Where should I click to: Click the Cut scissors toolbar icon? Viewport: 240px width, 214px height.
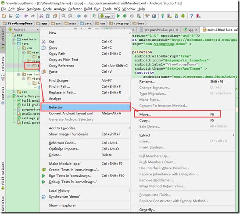[x=41, y=16]
